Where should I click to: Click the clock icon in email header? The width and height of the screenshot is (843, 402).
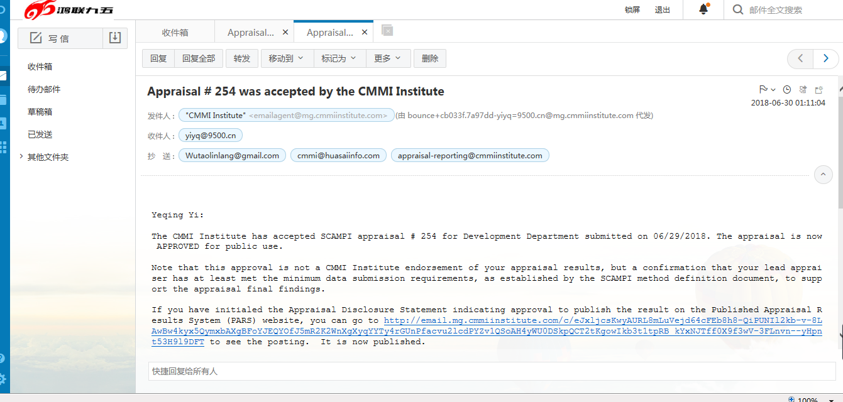tap(786, 90)
